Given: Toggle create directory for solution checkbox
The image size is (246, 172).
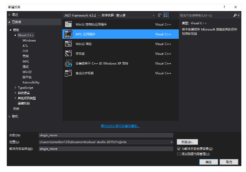Looking at the screenshot, I should click(179, 149).
